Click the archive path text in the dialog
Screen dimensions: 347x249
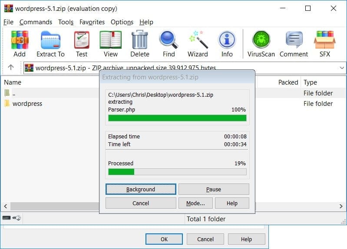pyautogui.click(x=161, y=95)
